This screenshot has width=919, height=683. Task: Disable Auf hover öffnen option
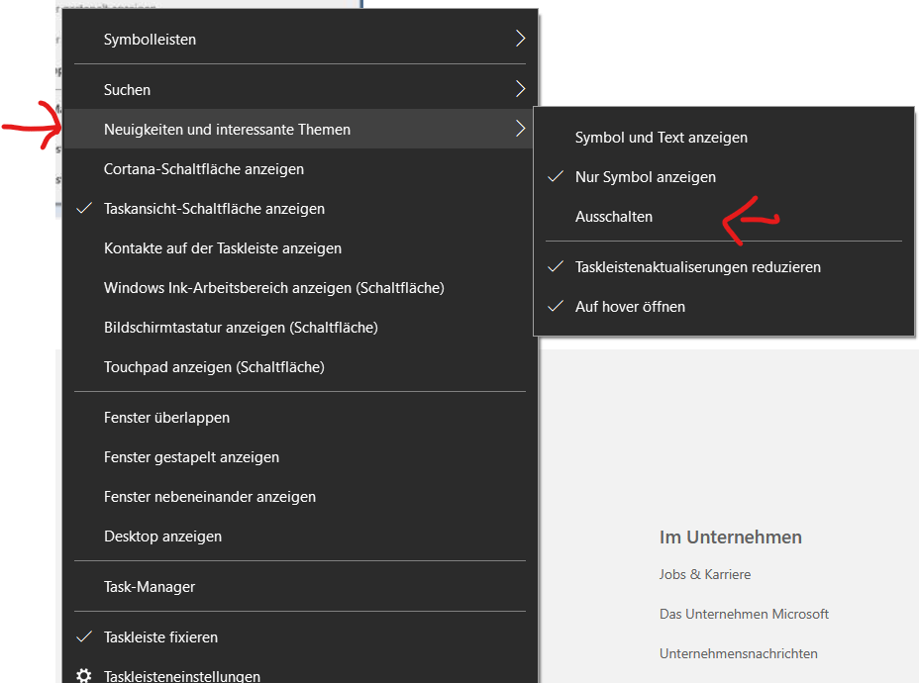pos(724,306)
